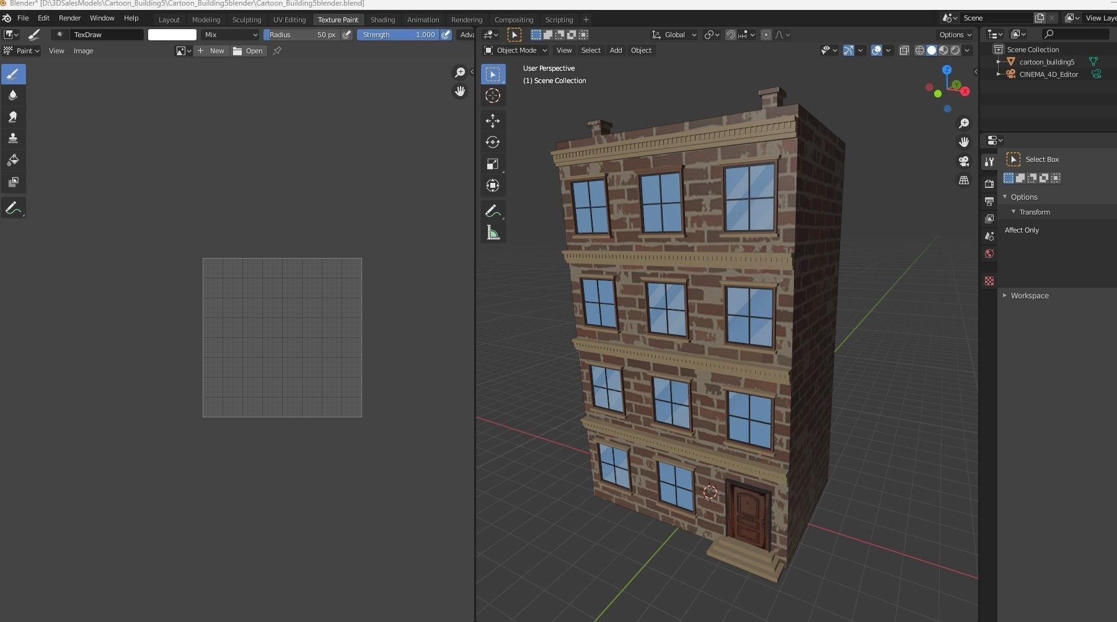Open the World properties tab
This screenshot has height=622, width=1117.
[x=989, y=254]
